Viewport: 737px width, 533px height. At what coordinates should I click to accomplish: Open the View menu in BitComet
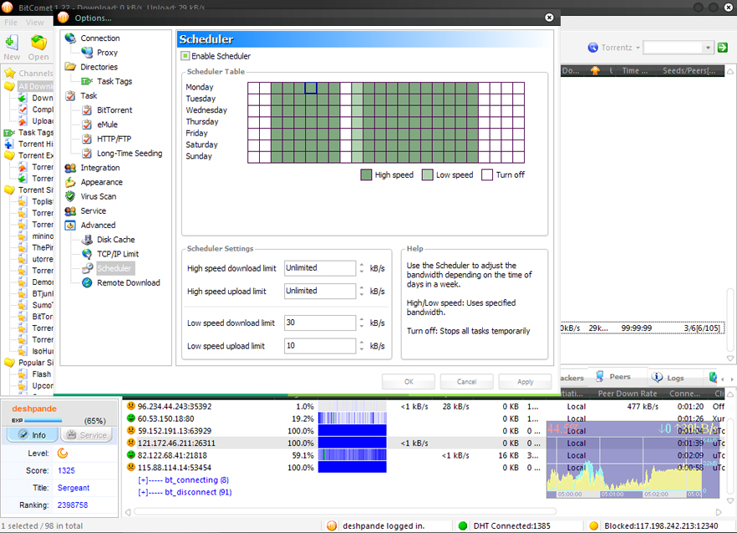click(35, 22)
